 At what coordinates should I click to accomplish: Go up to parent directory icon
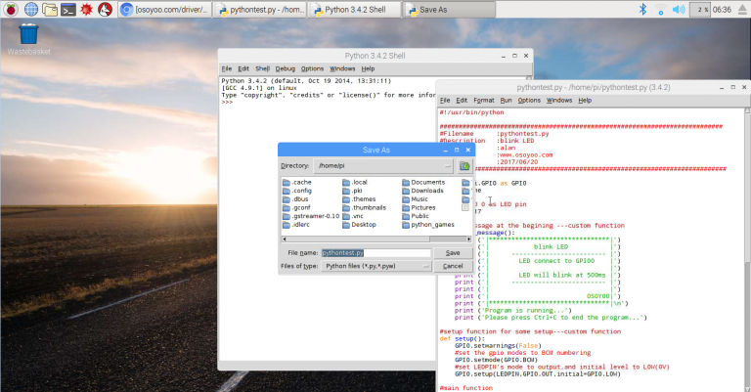pos(465,167)
